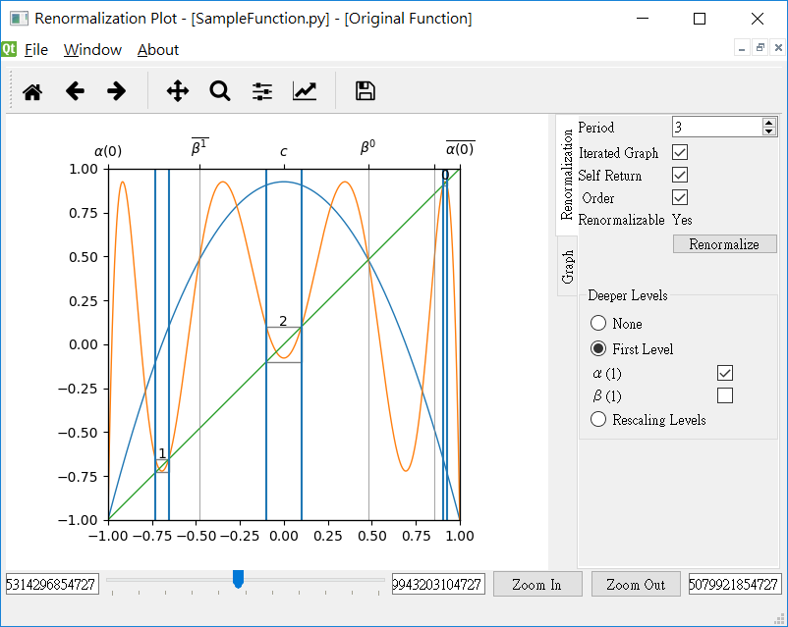The image size is (788, 627).
Task: Select the None radio button
Action: coord(598,323)
